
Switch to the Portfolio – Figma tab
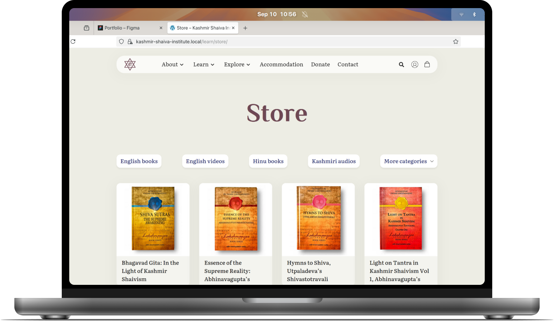coord(122,28)
